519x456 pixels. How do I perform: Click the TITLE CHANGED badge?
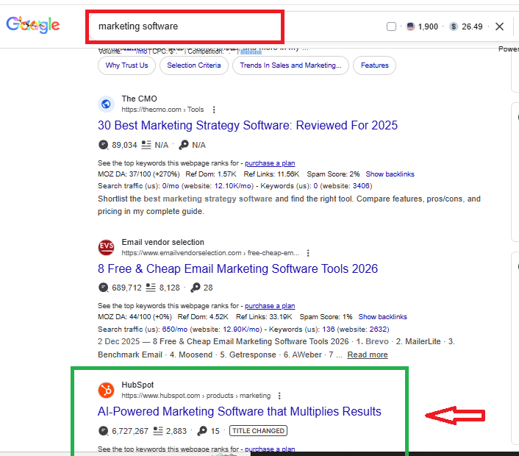tap(258, 431)
